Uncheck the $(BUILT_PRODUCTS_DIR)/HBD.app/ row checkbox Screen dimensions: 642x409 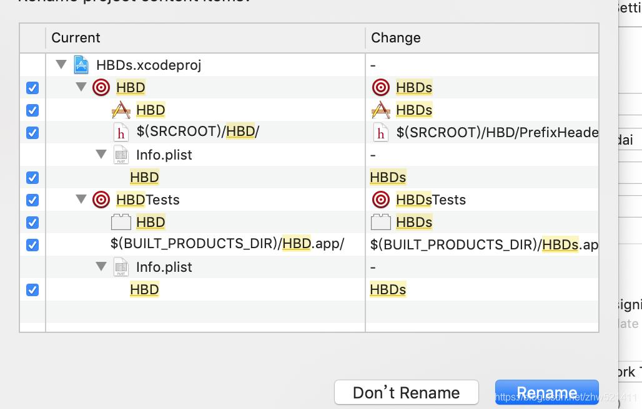point(32,245)
